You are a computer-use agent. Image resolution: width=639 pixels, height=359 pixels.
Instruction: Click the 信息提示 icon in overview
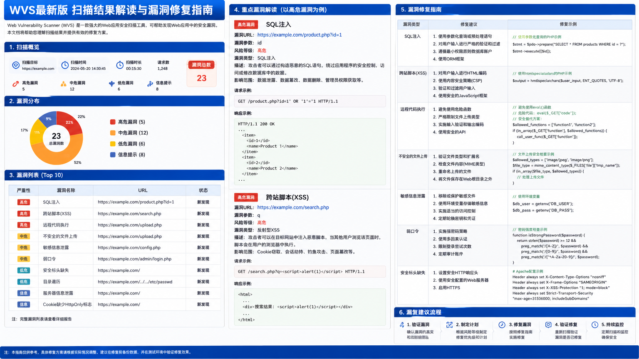[150, 84]
